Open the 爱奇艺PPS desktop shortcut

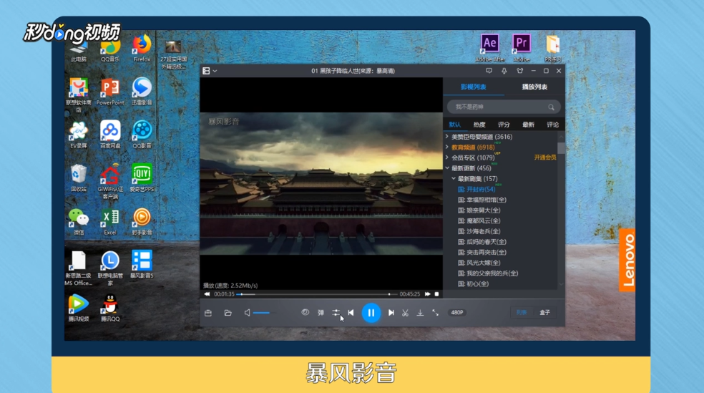click(x=142, y=178)
